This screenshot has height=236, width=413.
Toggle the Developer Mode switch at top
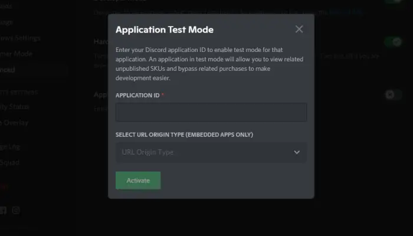(x=394, y=1)
